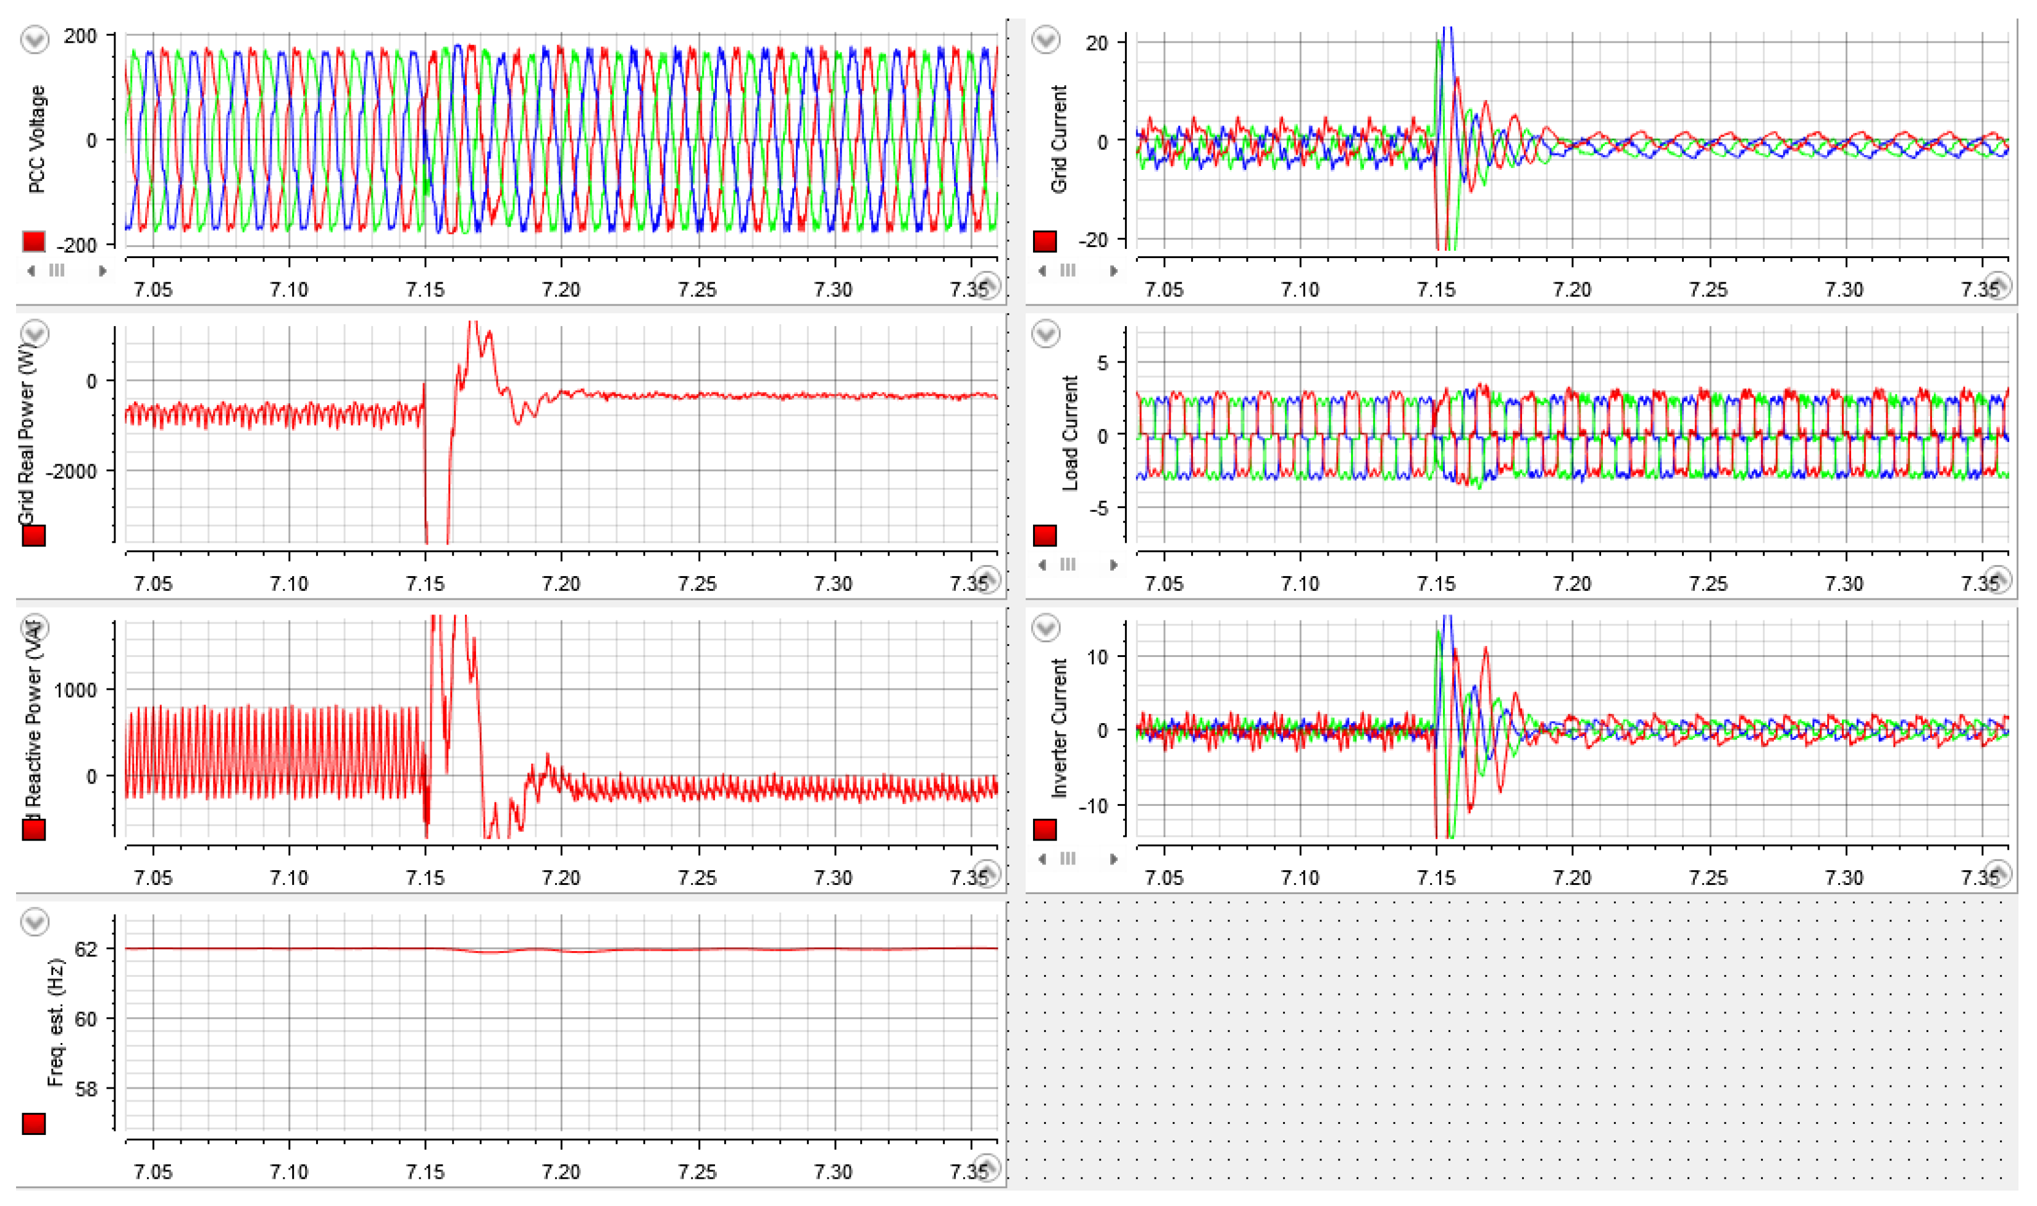Click the Reactive Power plot bottom-right corner arrow

pos(987,874)
